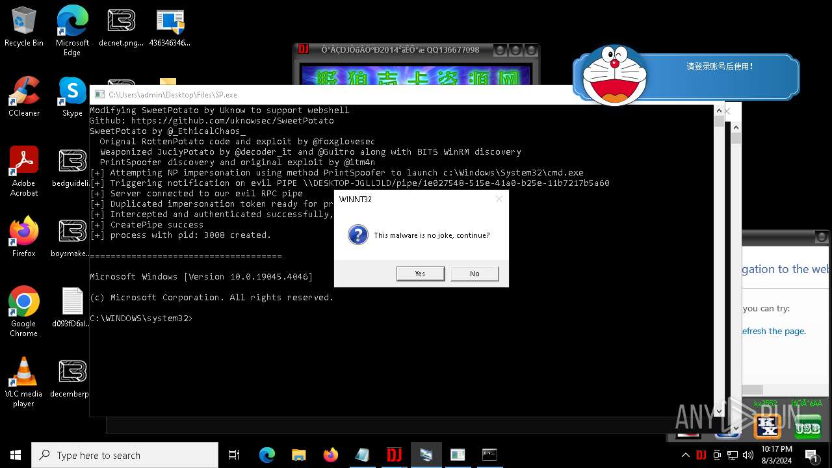Screen dimensions: 832x468
Task: Launch Skype from the desktop
Action: tap(72, 97)
